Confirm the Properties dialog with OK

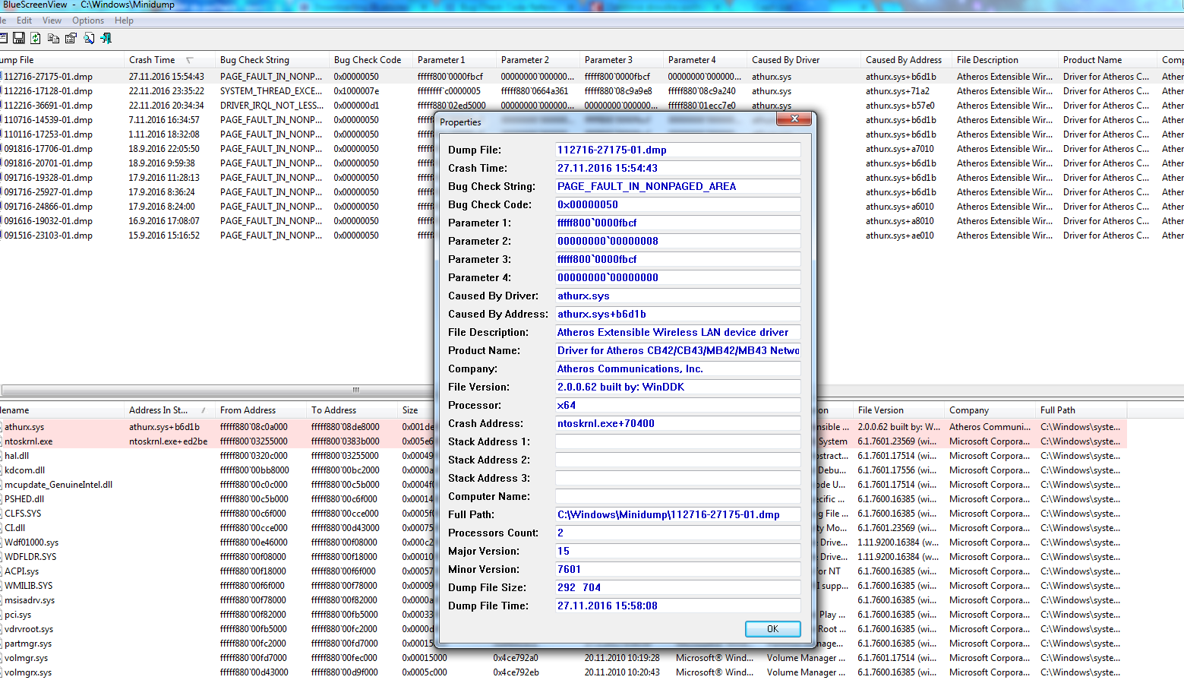click(x=772, y=629)
